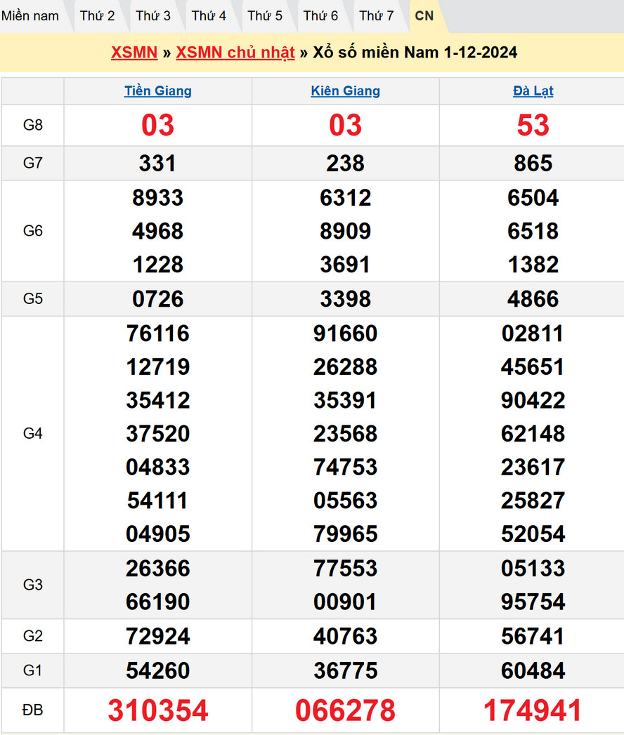Click the CN tab
624x735 pixels.
click(x=424, y=15)
